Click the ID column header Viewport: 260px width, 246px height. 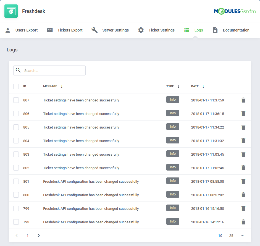tap(25, 87)
